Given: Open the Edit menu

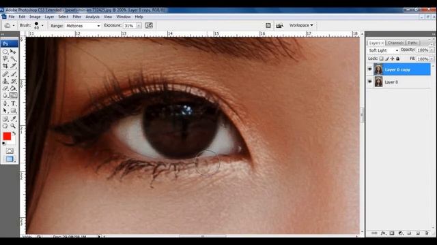Looking at the screenshot, I should coord(22,16).
